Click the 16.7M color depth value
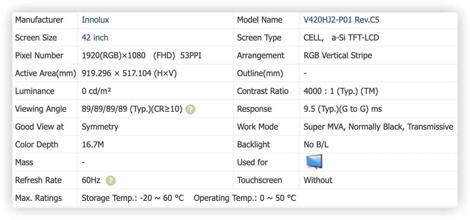470x220 pixels. 93,145
